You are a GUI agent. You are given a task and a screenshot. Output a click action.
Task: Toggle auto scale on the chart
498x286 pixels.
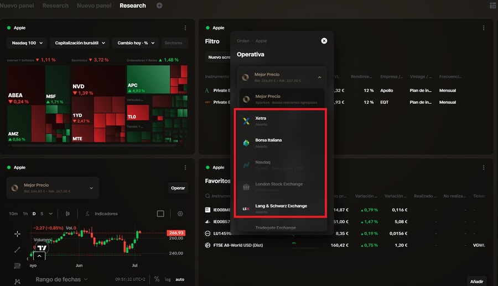coord(180,279)
